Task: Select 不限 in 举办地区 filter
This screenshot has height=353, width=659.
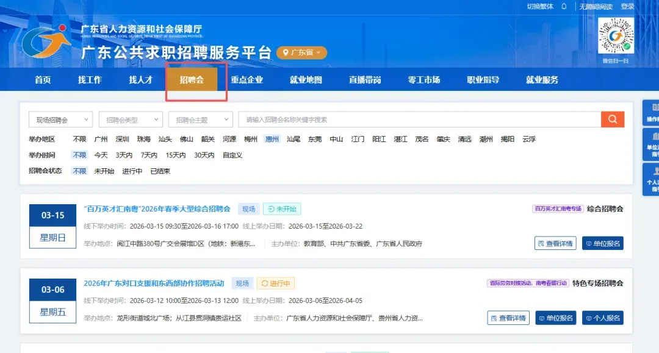Action: click(79, 139)
